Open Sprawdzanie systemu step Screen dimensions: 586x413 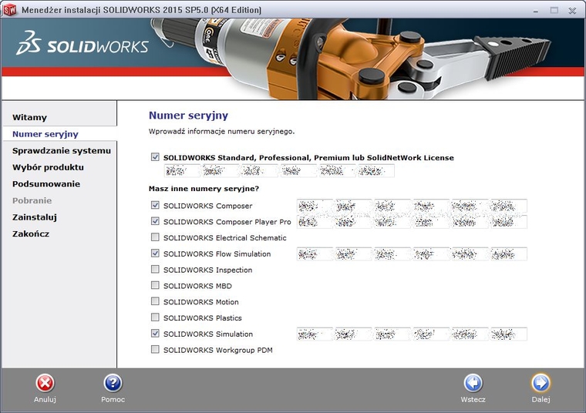[x=62, y=150]
